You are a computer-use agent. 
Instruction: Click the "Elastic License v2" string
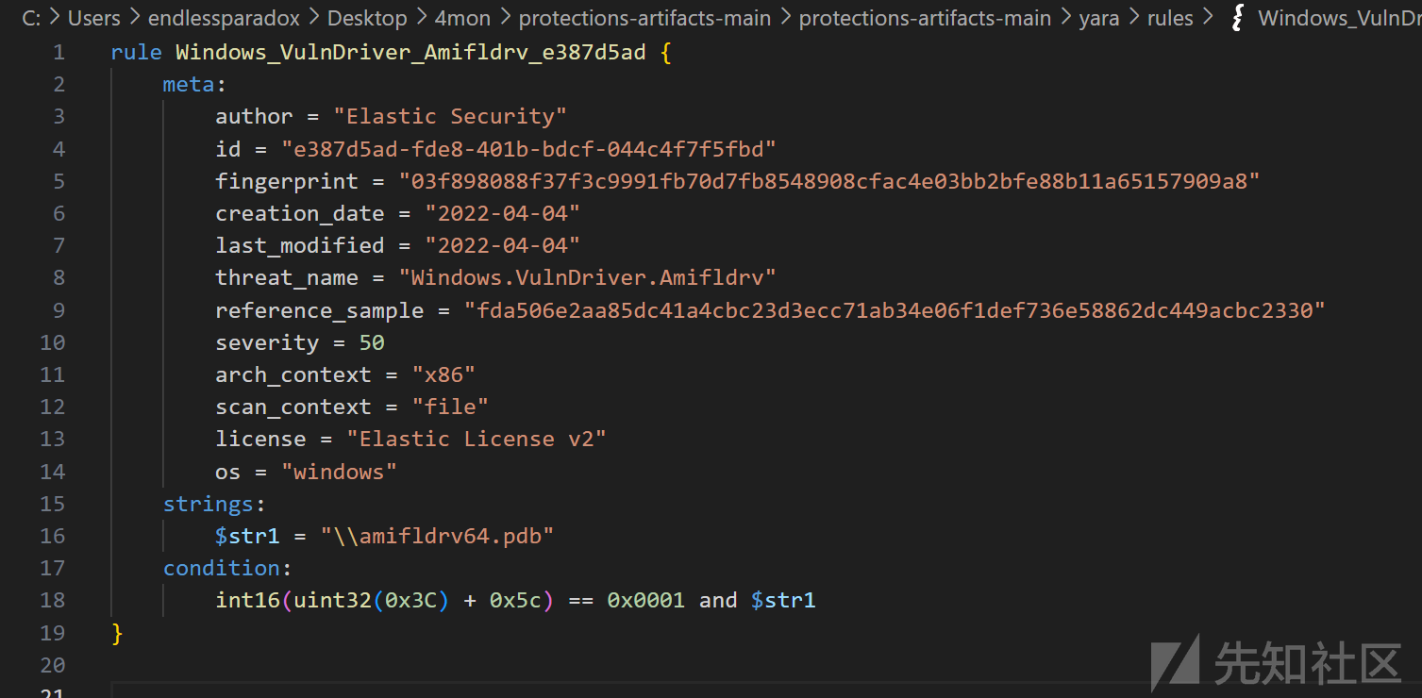tap(476, 439)
